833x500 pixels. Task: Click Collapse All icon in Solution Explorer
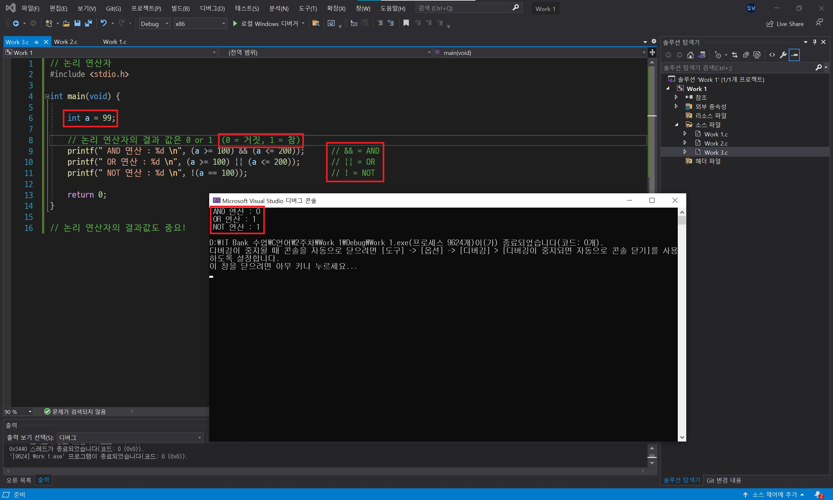[x=746, y=55]
